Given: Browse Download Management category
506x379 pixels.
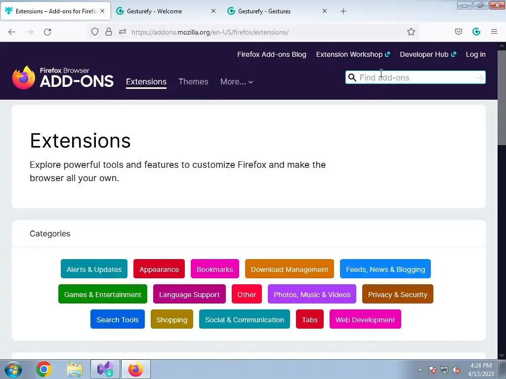Looking at the screenshot, I should [290, 269].
